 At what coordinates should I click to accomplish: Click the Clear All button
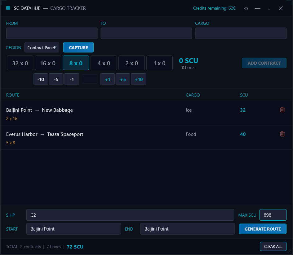[x=273, y=246]
